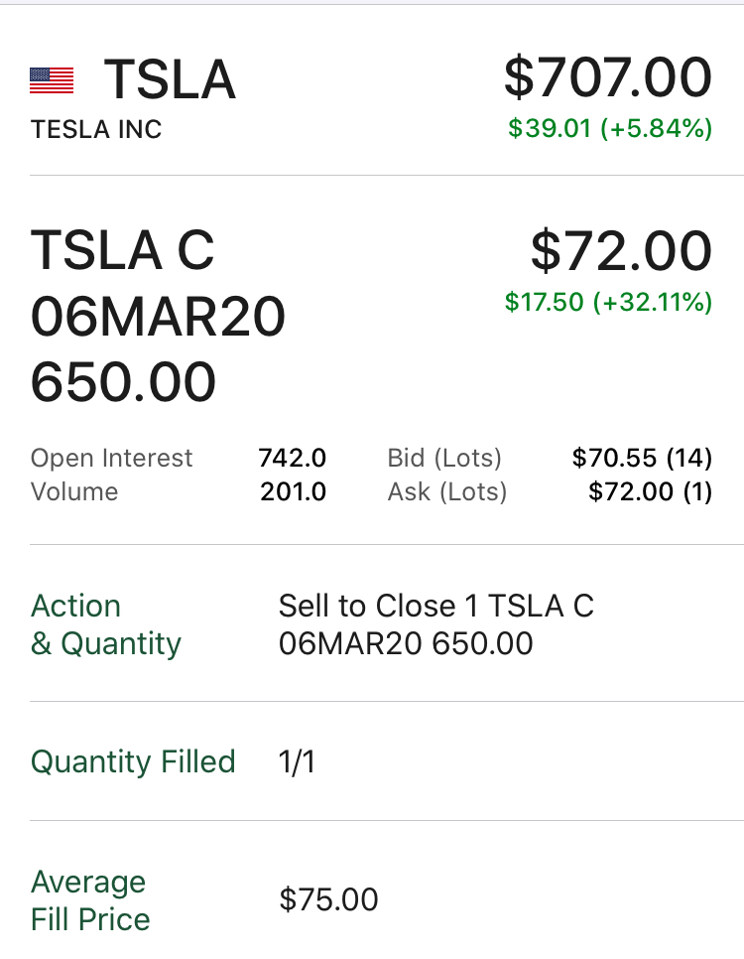Select the Open Interest label

point(111,458)
